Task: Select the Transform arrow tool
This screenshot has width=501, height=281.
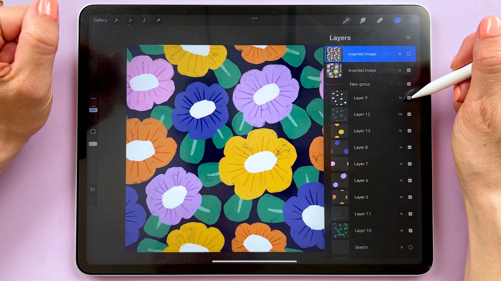Action: (x=158, y=20)
